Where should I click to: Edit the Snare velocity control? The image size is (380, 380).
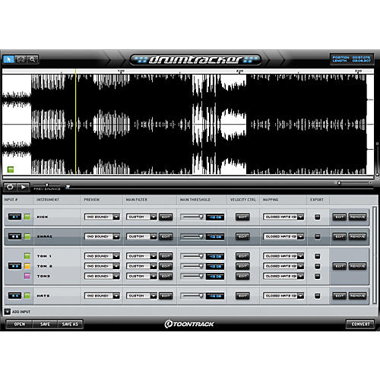(x=242, y=236)
